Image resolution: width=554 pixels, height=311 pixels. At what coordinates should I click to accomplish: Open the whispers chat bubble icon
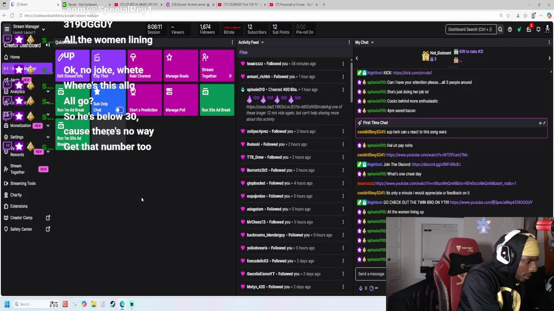click(x=538, y=29)
